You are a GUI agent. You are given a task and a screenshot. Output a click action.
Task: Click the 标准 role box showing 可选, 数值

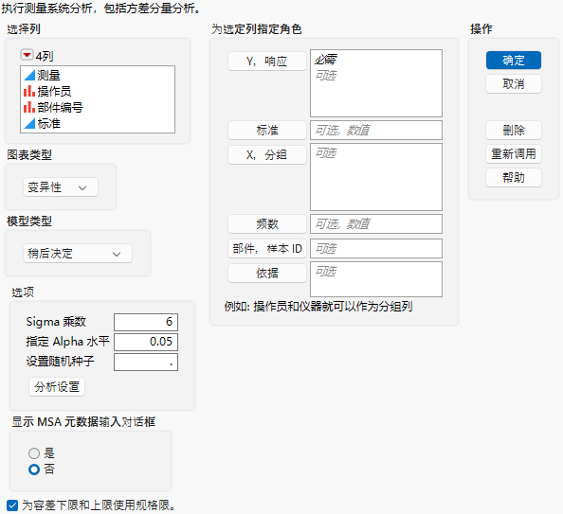[x=376, y=130]
